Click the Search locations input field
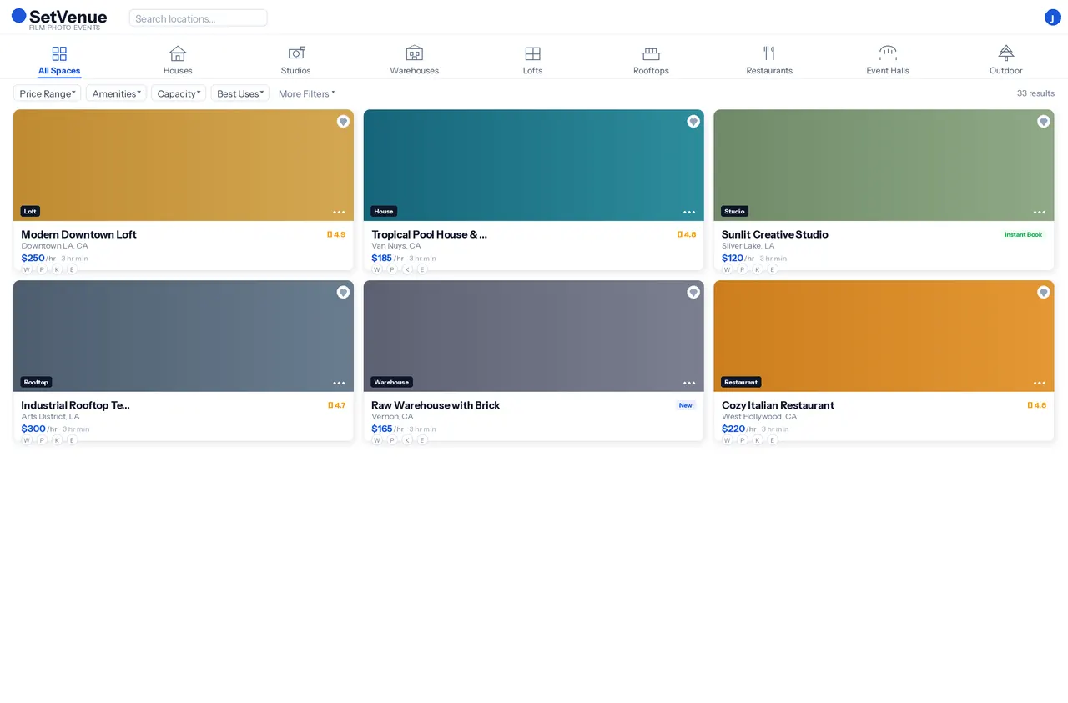The height and width of the screenshot is (703, 1068). pyautogui.click(x=198, y=18)
